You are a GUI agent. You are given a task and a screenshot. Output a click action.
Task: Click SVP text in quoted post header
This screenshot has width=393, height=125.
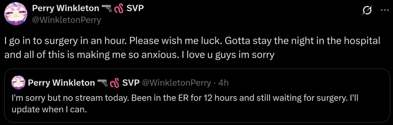[131, 83]
